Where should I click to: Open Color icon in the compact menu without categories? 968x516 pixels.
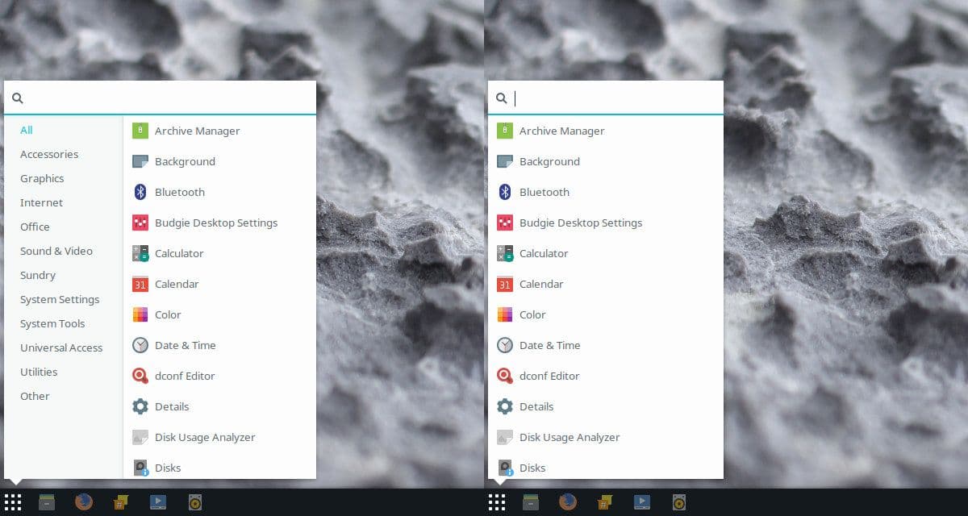(x=505, y=314)
